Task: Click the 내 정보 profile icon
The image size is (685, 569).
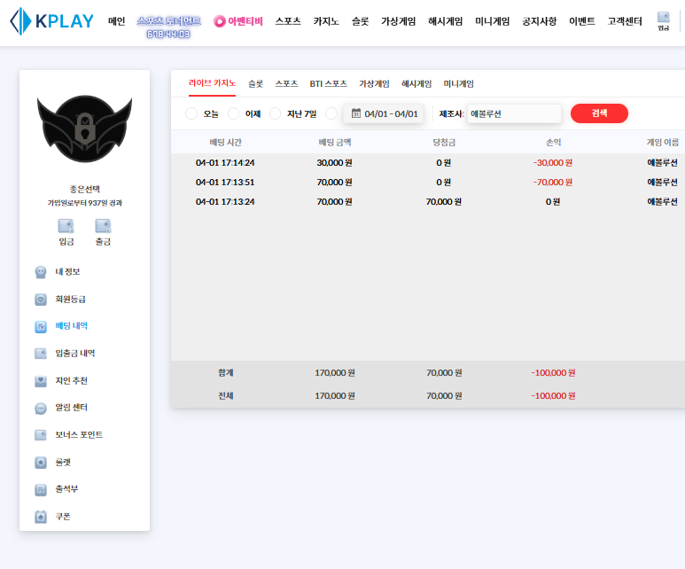Action: pos(41,272)
